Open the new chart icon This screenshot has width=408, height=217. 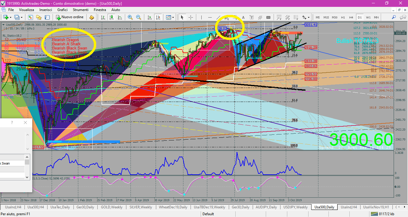(6, 17)
